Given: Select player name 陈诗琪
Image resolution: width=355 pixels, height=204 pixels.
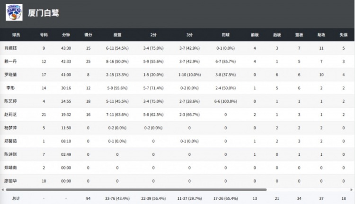Looking at the screenshot, I should coord(10,154).
